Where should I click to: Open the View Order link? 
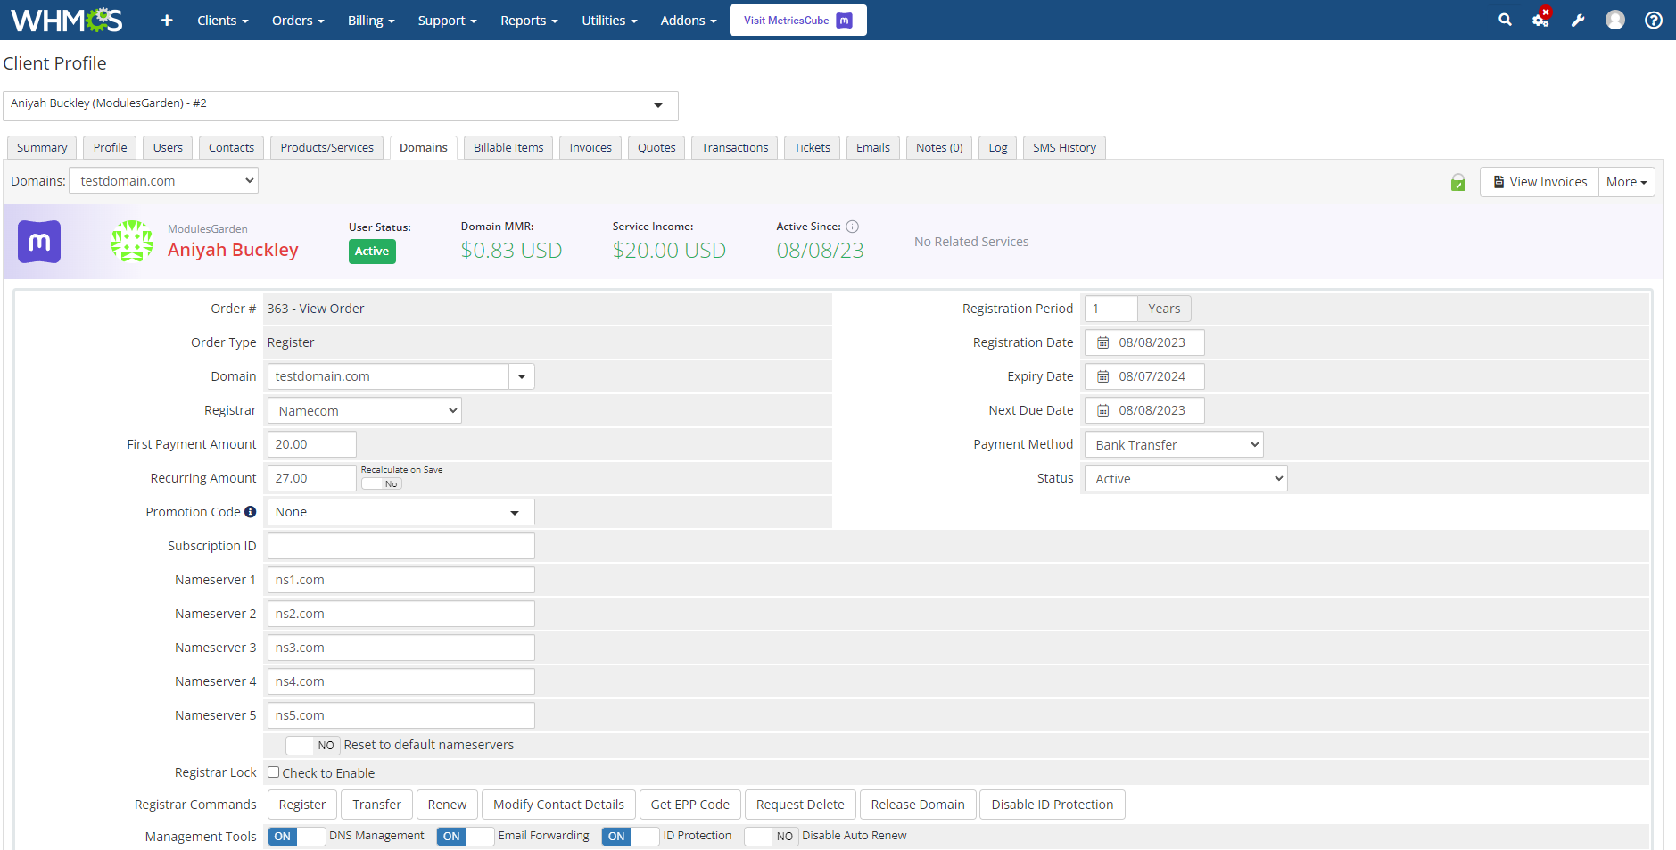coord(332,309)
